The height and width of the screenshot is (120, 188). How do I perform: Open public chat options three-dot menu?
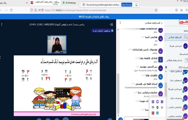tap(120, 23)
